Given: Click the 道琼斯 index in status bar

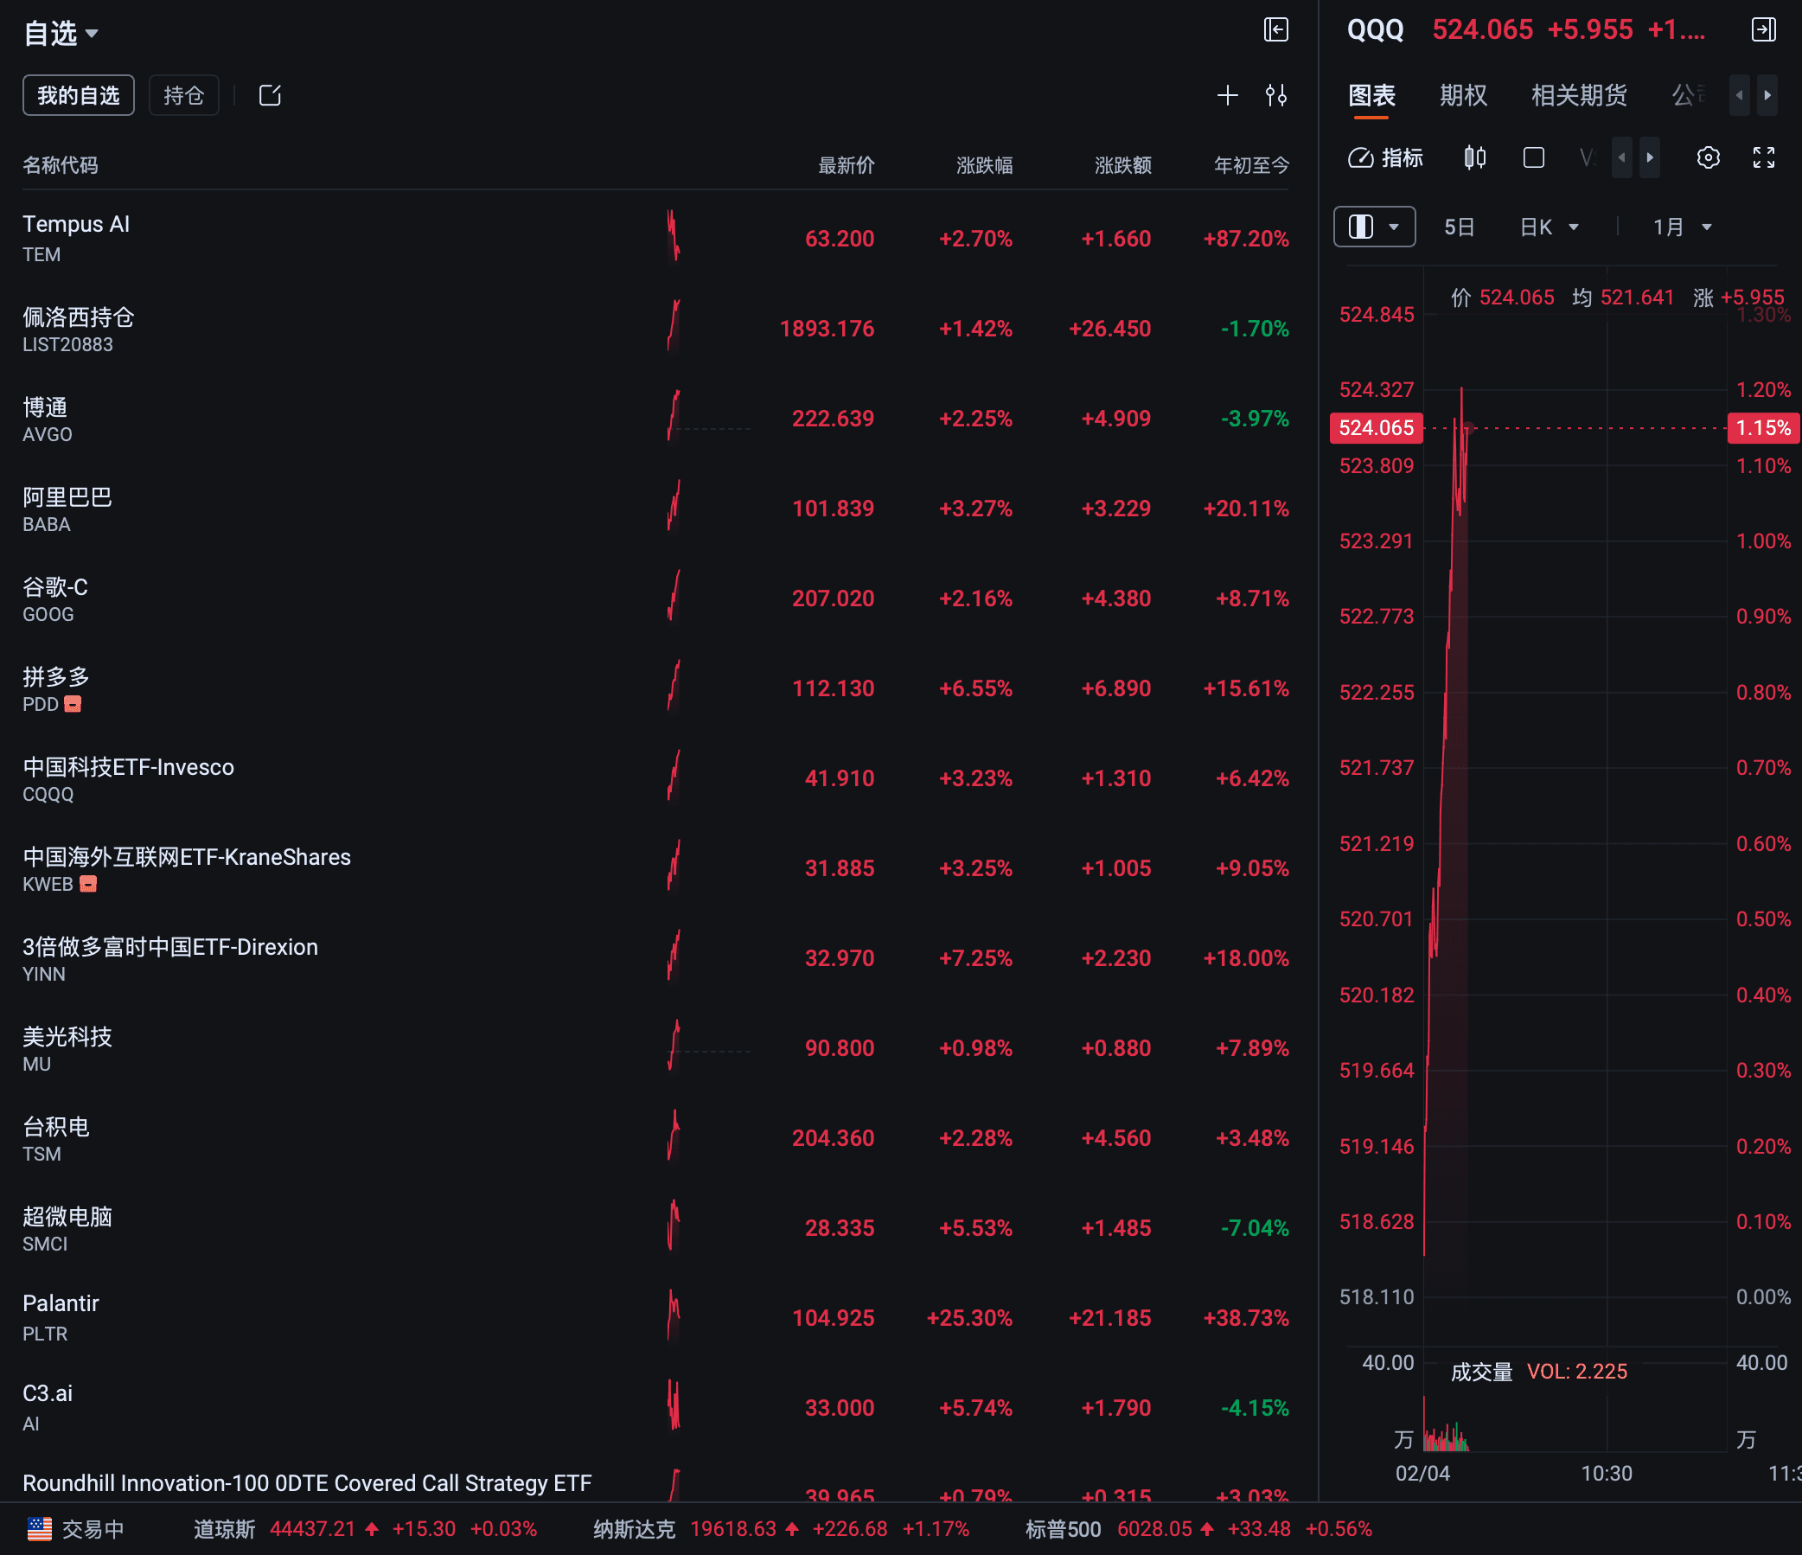Looking at the screenshot, I should pos(365,1529).
